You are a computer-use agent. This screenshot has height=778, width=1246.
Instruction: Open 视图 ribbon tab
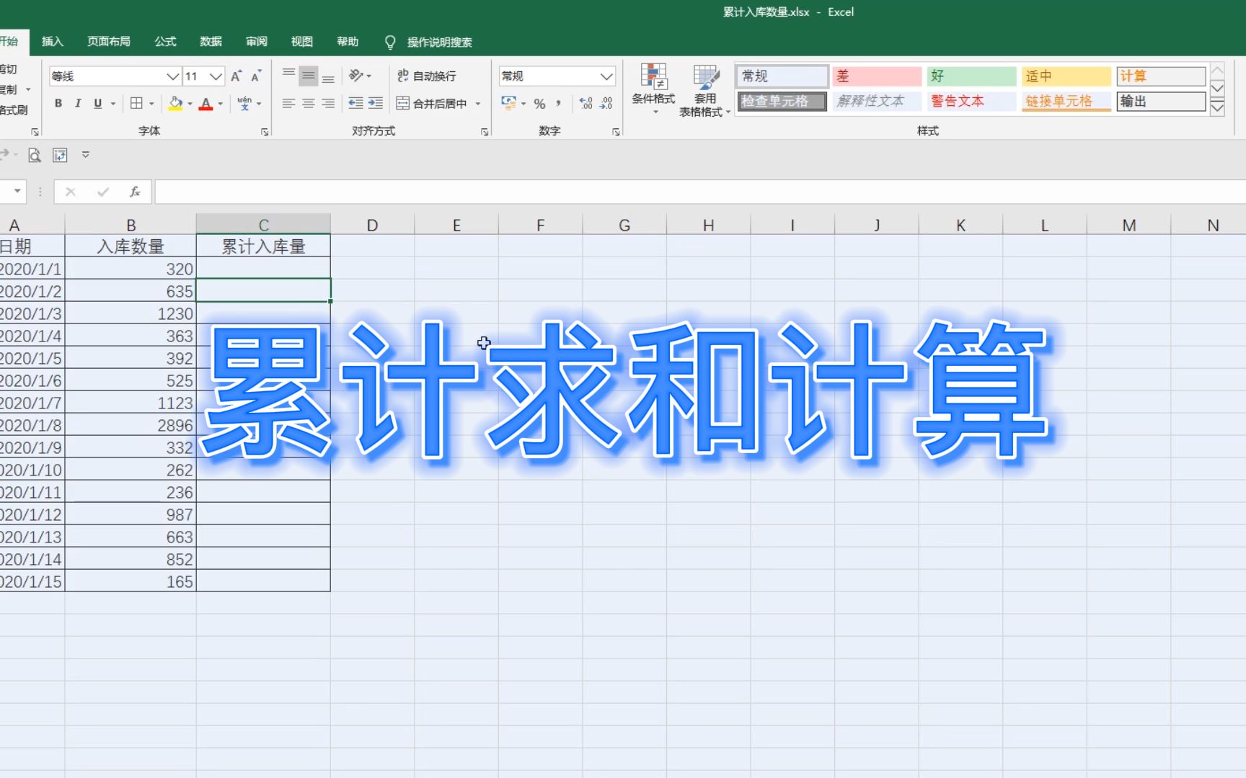(x=301, y=42)
